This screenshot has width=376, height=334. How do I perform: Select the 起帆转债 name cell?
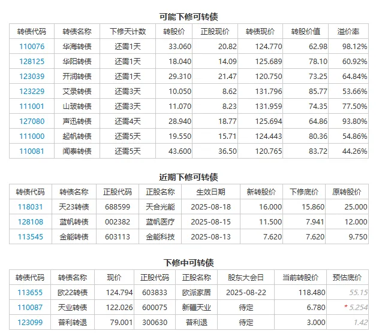(77, 136)
